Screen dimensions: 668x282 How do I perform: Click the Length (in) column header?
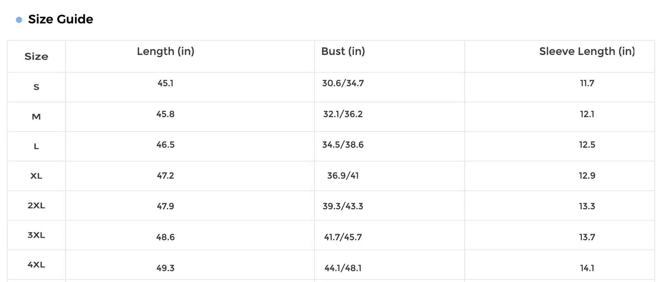pyautogui.click(x=165, y=52)
